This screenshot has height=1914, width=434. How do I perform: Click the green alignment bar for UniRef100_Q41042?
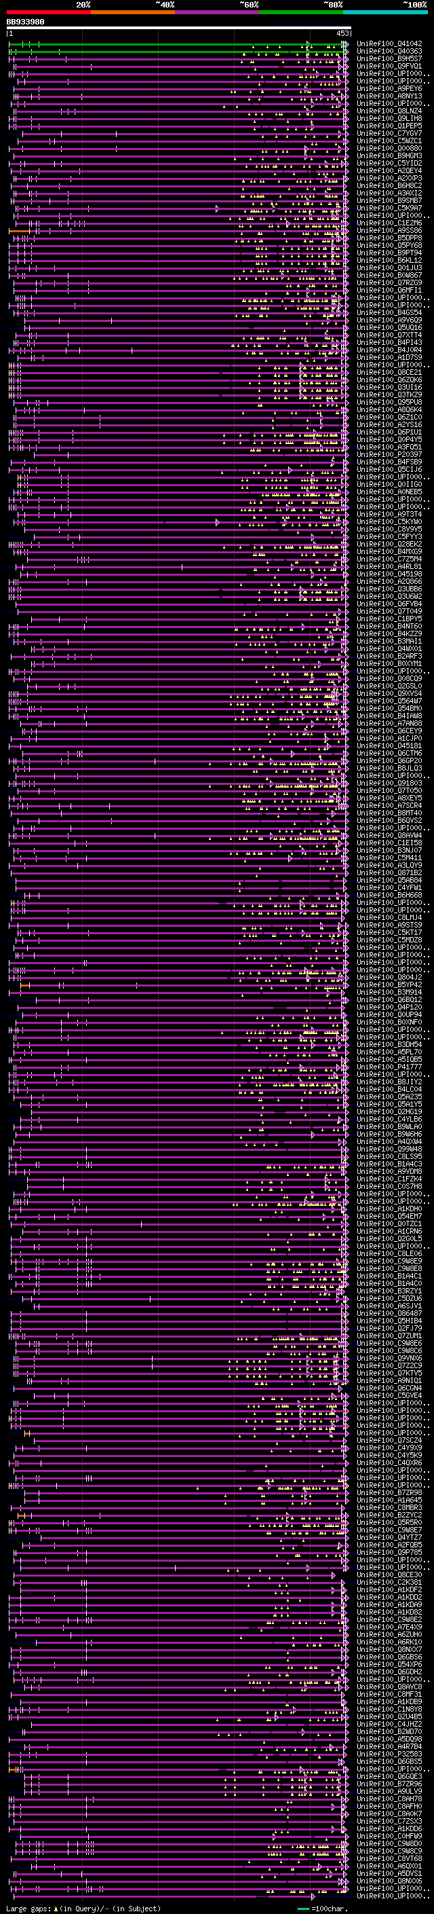(x=177, y=44)
